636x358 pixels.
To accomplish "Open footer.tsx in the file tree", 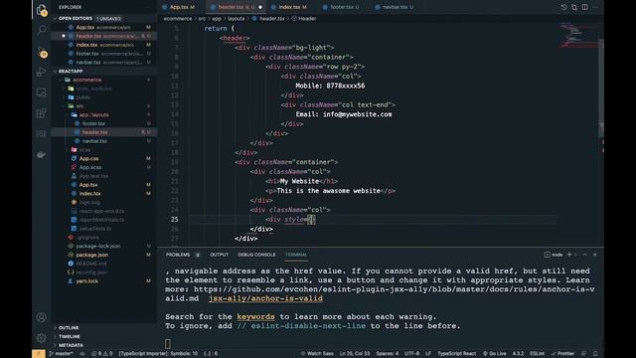I will point(93,123).
